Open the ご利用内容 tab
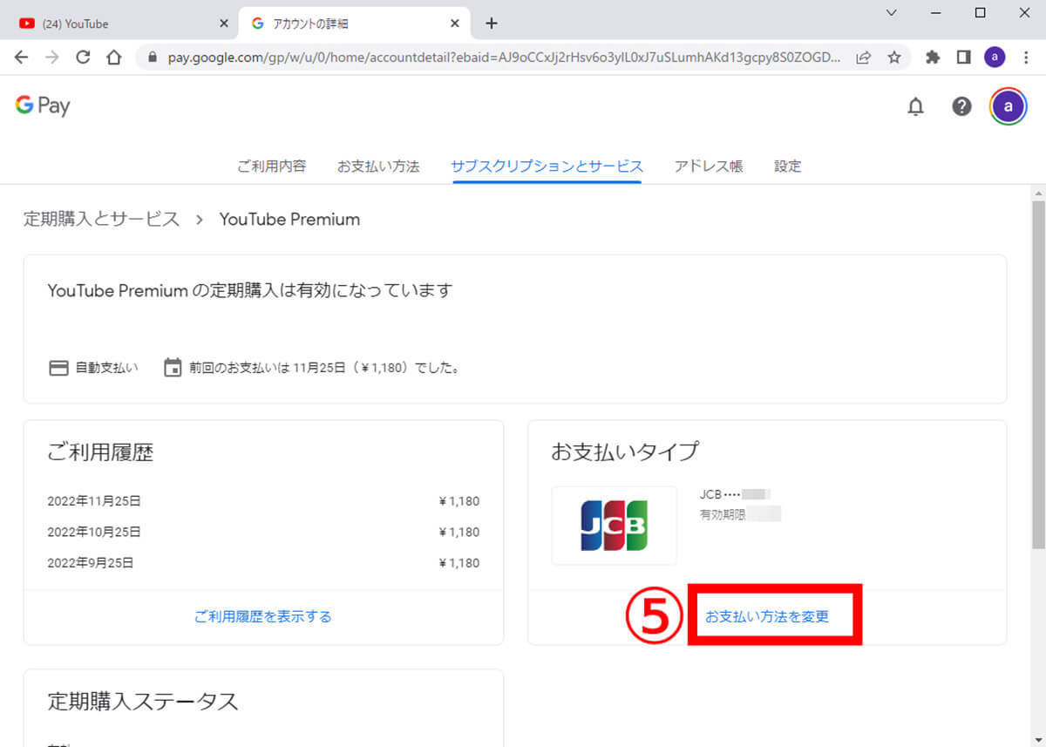This screenshot has height=747, width=1046. [272, 166]
